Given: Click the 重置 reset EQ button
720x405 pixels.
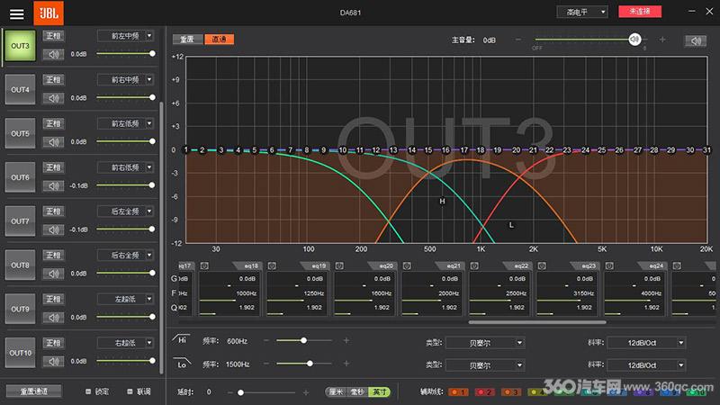Looking at the screenshot, I should [187, 40].
